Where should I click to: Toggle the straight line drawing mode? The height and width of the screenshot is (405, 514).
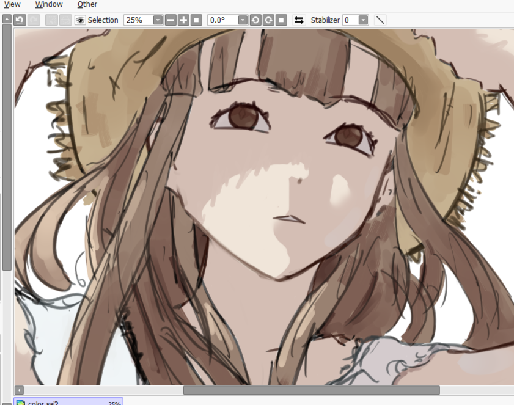click(380, 20)
